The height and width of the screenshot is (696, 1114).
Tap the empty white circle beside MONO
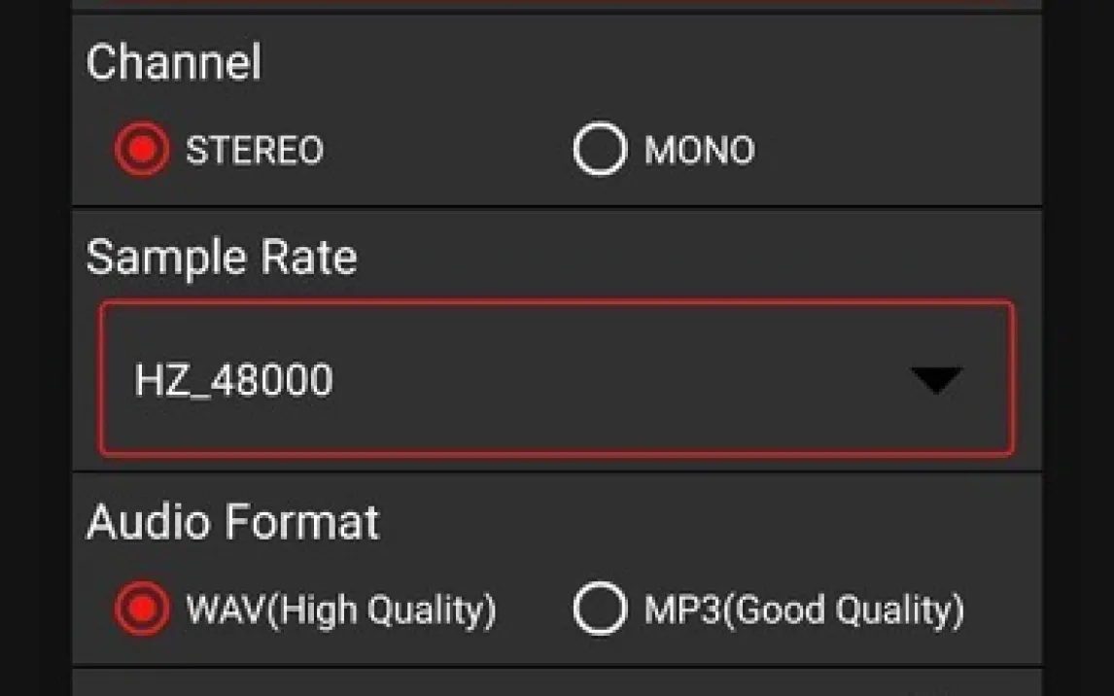pyautogui.click(x=600, y=151)
